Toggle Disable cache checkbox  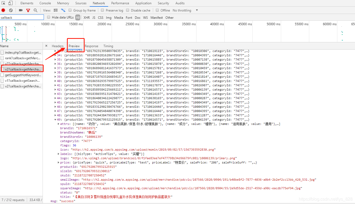coord(128,10)
